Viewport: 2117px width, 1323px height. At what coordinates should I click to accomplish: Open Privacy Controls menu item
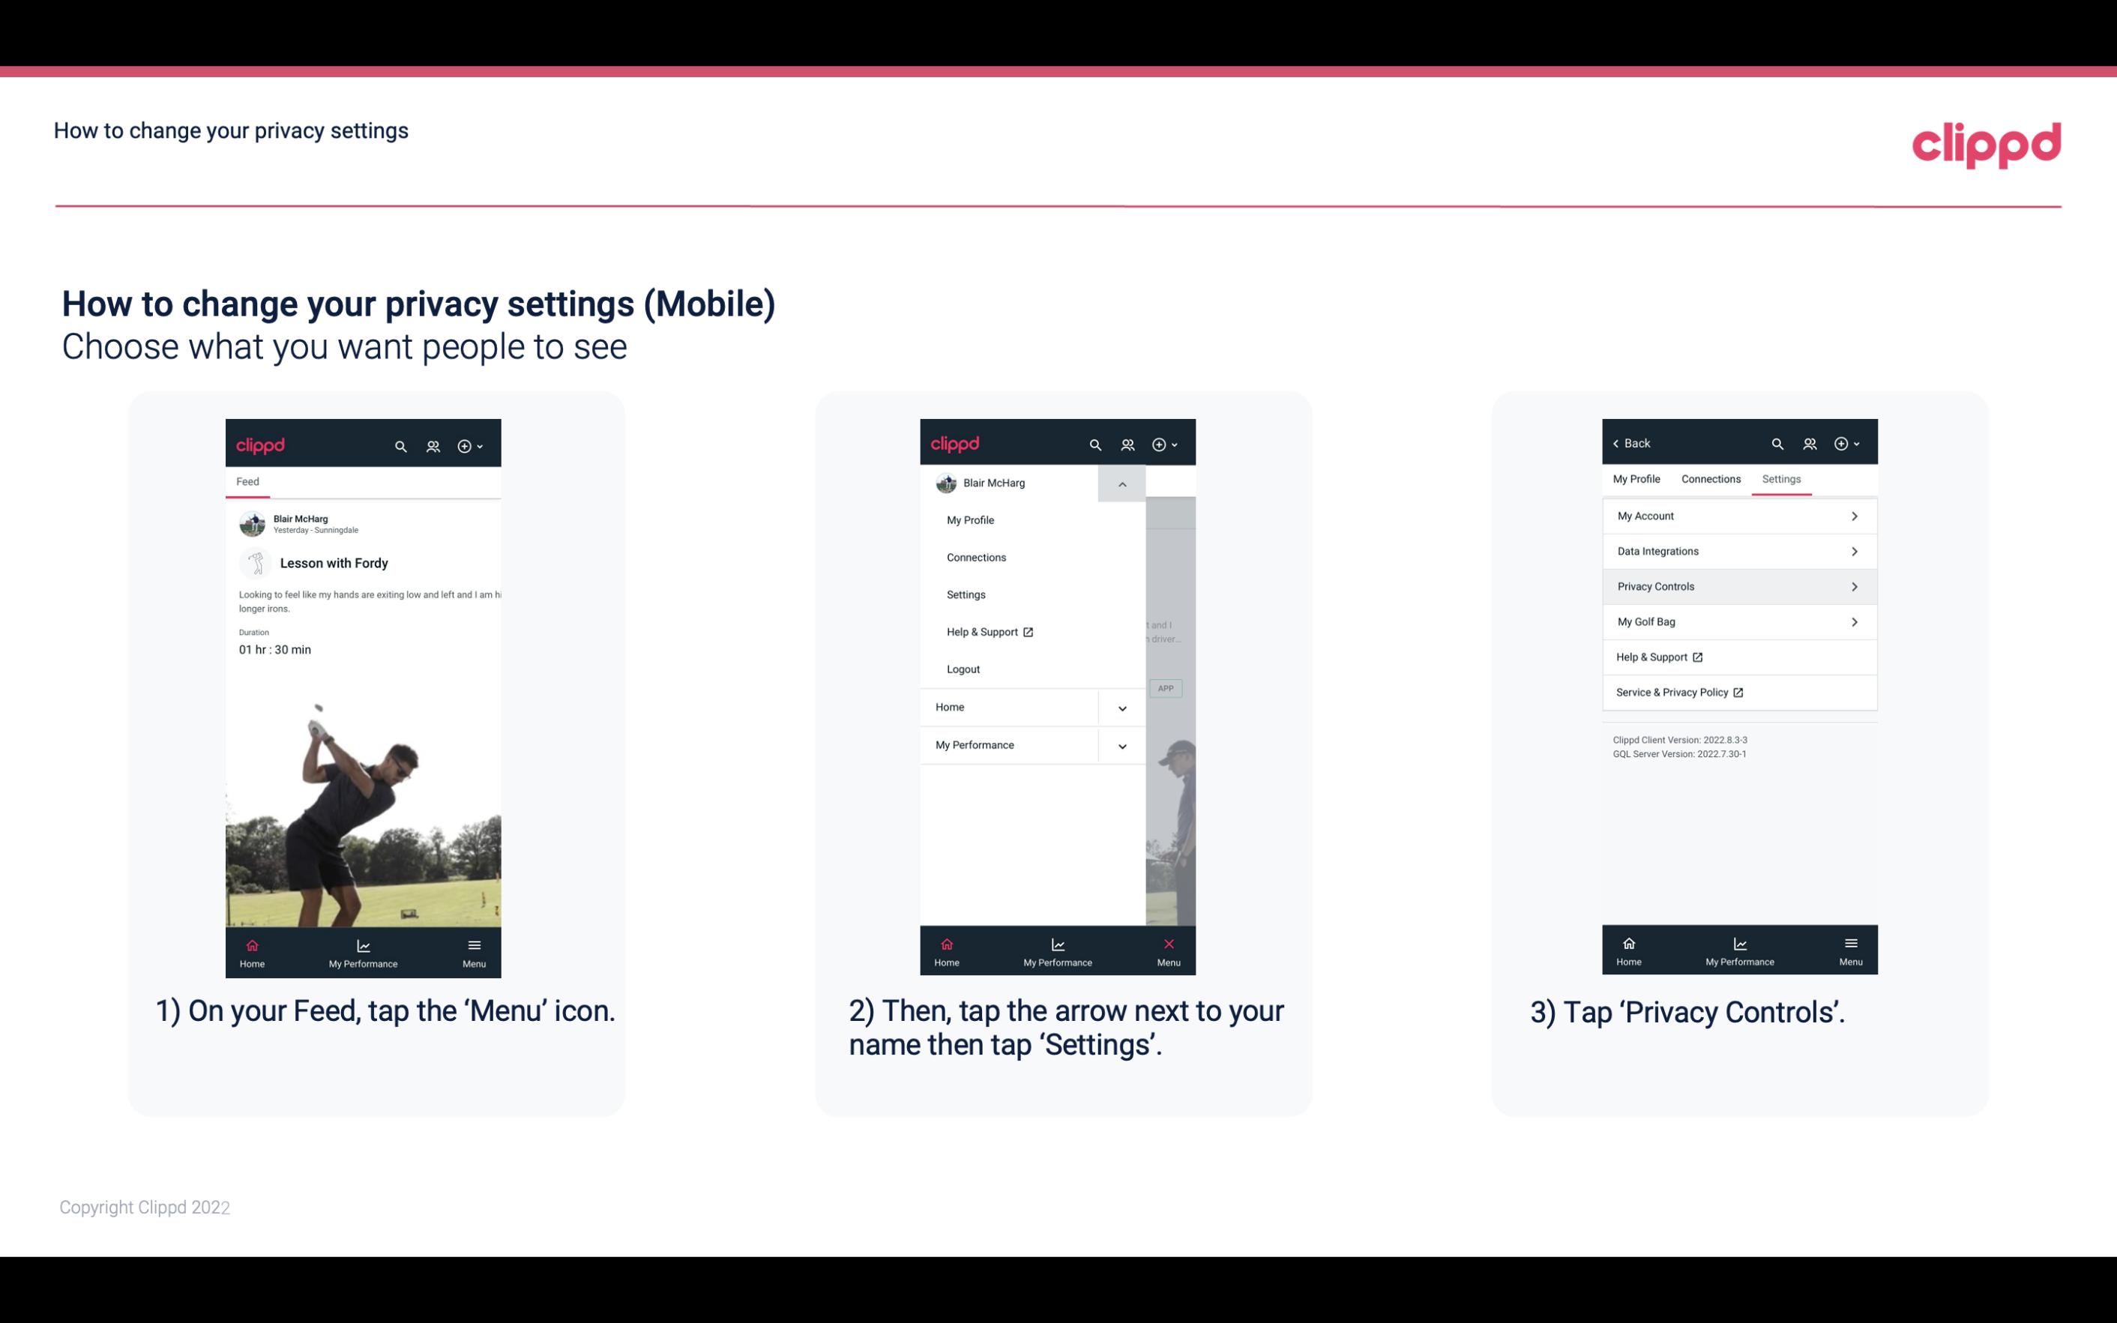pyautogui.click(x=1738, y=585)
